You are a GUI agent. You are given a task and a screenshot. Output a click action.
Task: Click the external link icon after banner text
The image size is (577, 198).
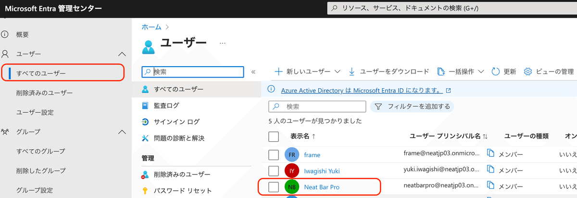[x=448, y=90]
